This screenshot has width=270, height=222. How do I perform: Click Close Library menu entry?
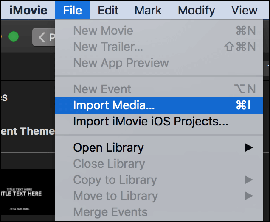pos(109,164)
